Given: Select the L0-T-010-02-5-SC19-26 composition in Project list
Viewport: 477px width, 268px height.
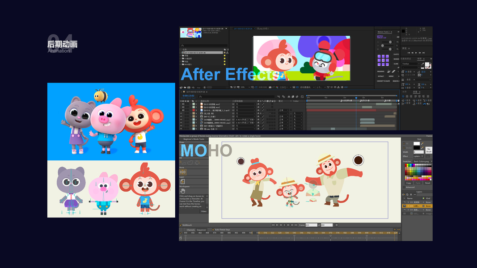Looking at the screenshot, I should pos(203,53).
